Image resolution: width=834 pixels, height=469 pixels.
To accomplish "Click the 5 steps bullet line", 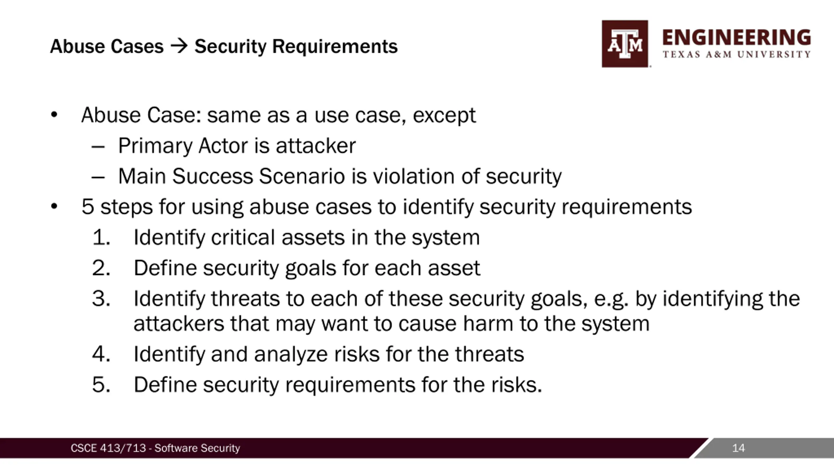I will (x=386, y=207).
